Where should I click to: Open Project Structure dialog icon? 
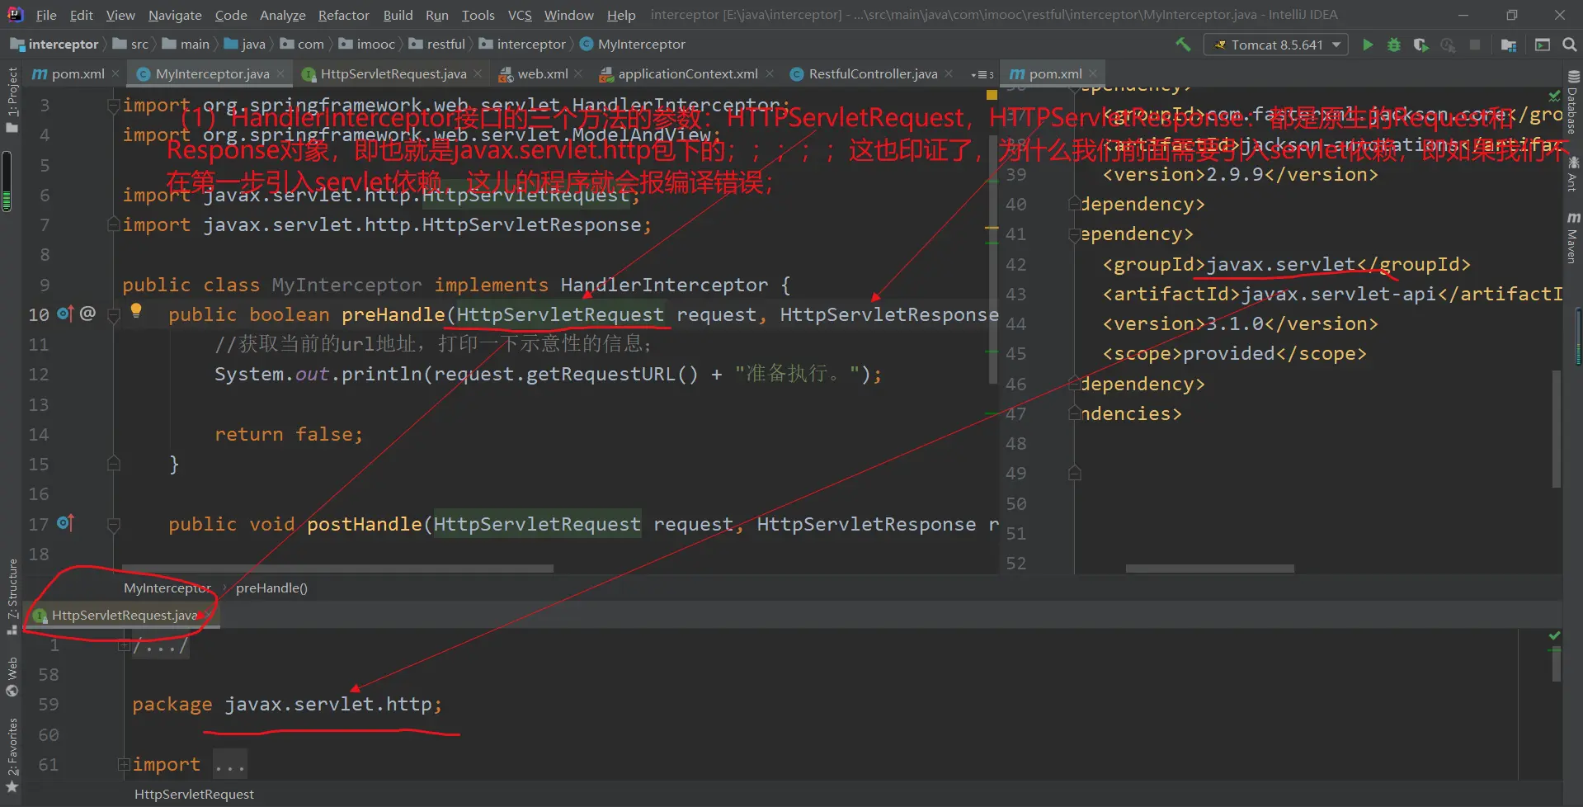[1509, 45]
